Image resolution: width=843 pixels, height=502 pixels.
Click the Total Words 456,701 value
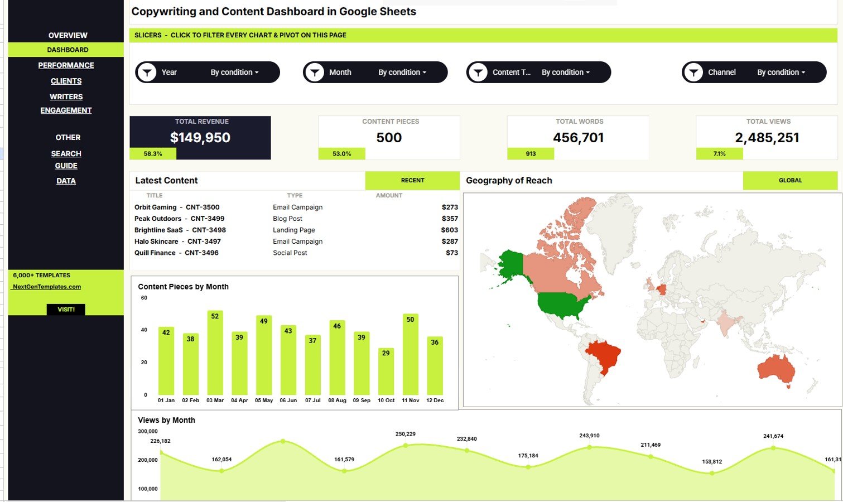pos(579,138)
